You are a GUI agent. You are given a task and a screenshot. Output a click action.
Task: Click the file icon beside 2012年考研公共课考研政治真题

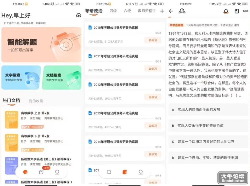[x=90, y=85]
